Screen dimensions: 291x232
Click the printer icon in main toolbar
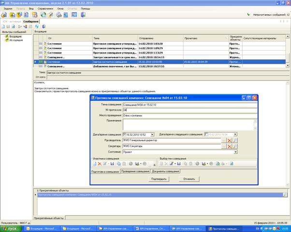[58, 15]
